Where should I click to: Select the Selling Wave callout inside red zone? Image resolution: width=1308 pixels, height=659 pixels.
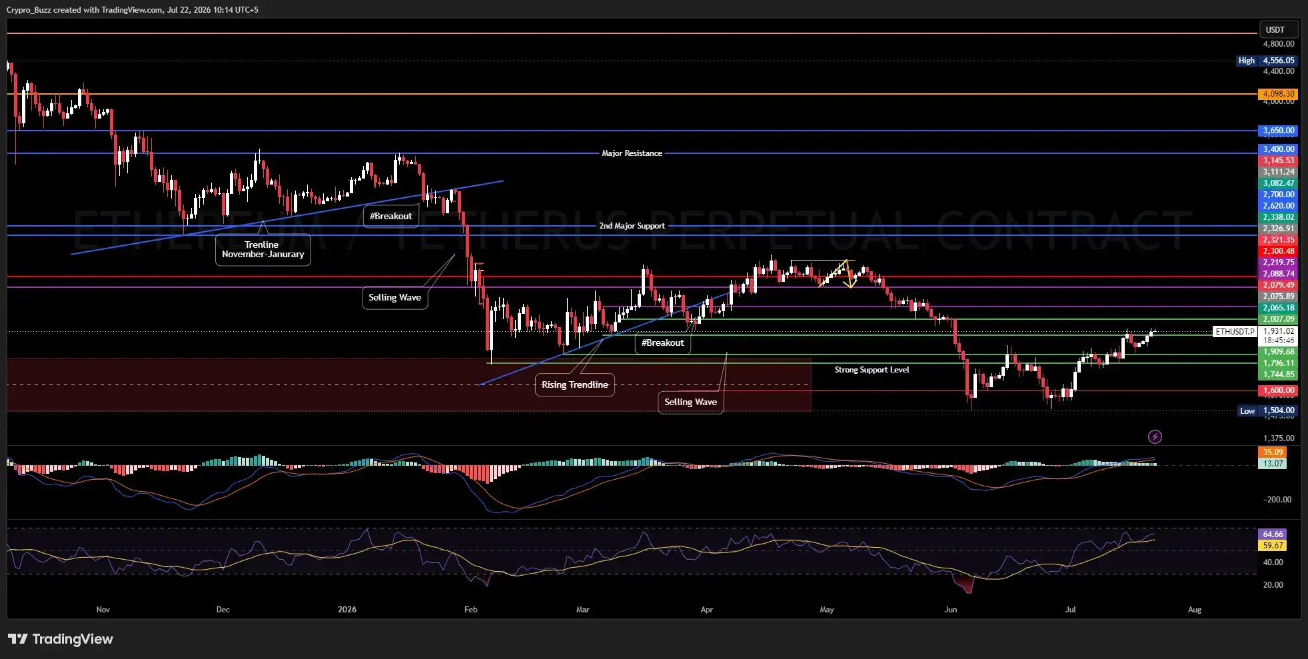click(690, 402)
